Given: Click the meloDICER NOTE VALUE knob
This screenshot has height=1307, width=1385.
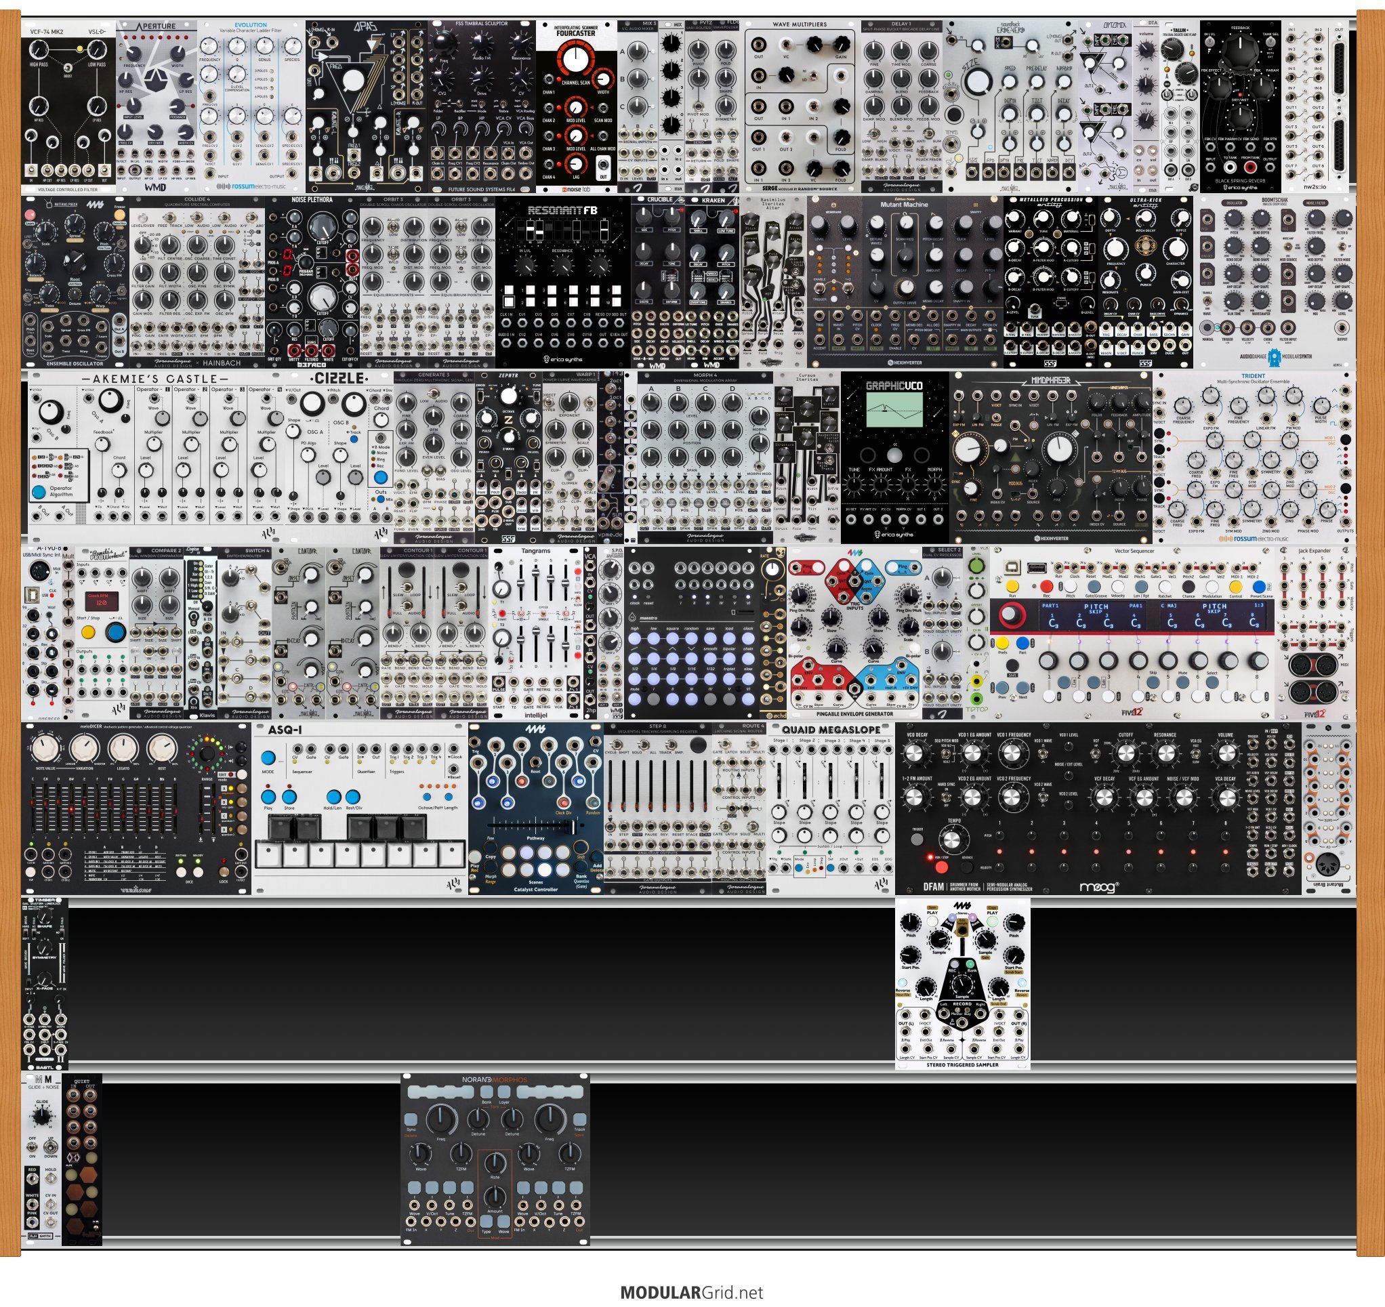Looking at the screenshot, I should tap(46, 749).
